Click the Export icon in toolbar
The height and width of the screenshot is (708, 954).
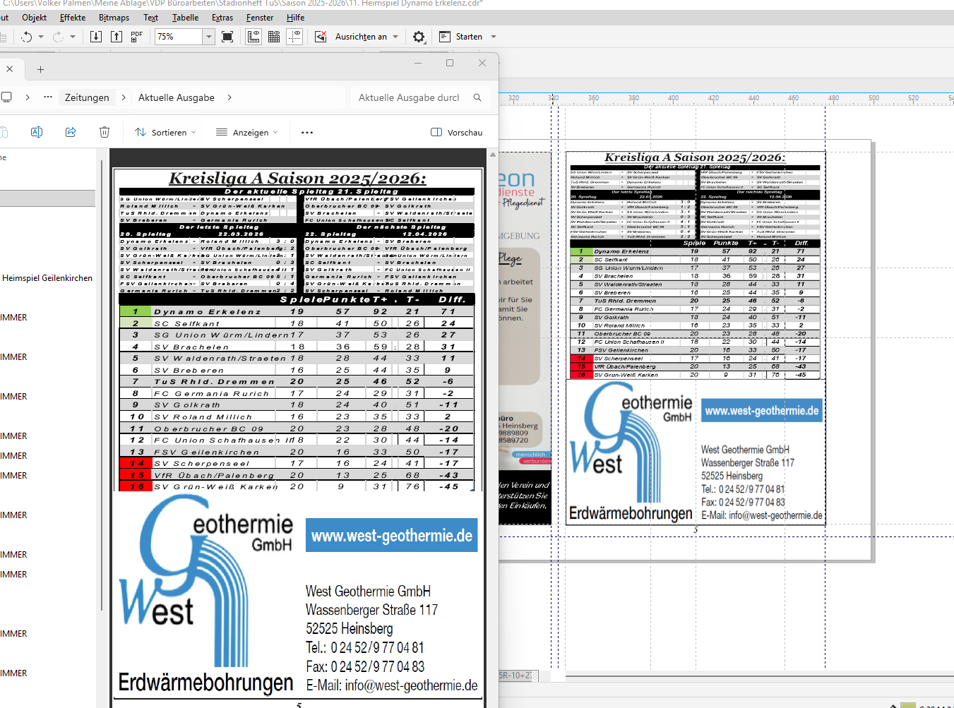(117, 37)
